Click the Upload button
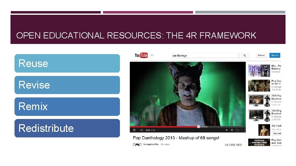This screenshot has height=166, width=296. tap(261, 55)
